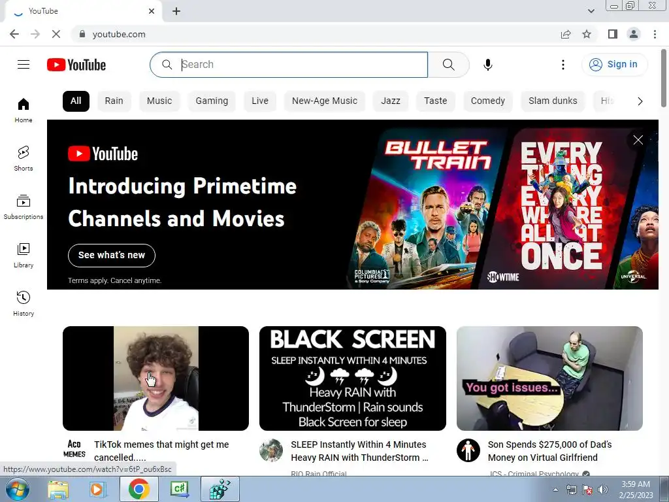The height and width of the screenshot is (502, 669).
Task: Open title Son Spends $275,000 of Dad's Money
Action: pos(549,451)
